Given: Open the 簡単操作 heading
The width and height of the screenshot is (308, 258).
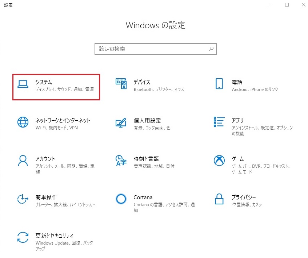Looking at the screenshot, I should point(46,197).
